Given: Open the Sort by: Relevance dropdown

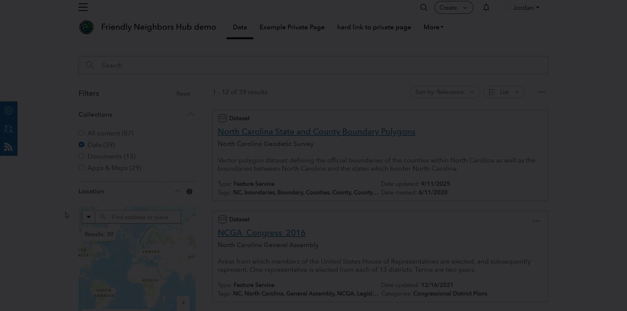Looking at the screenshot, I should 445,92.
